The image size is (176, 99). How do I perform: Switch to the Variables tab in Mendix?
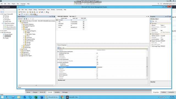tap(57, 92)
